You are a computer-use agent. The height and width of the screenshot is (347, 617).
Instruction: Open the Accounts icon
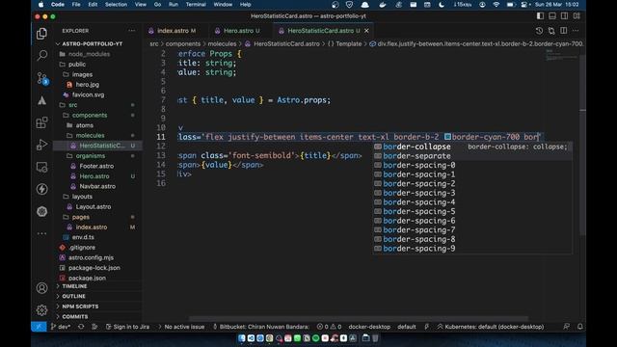41,288
